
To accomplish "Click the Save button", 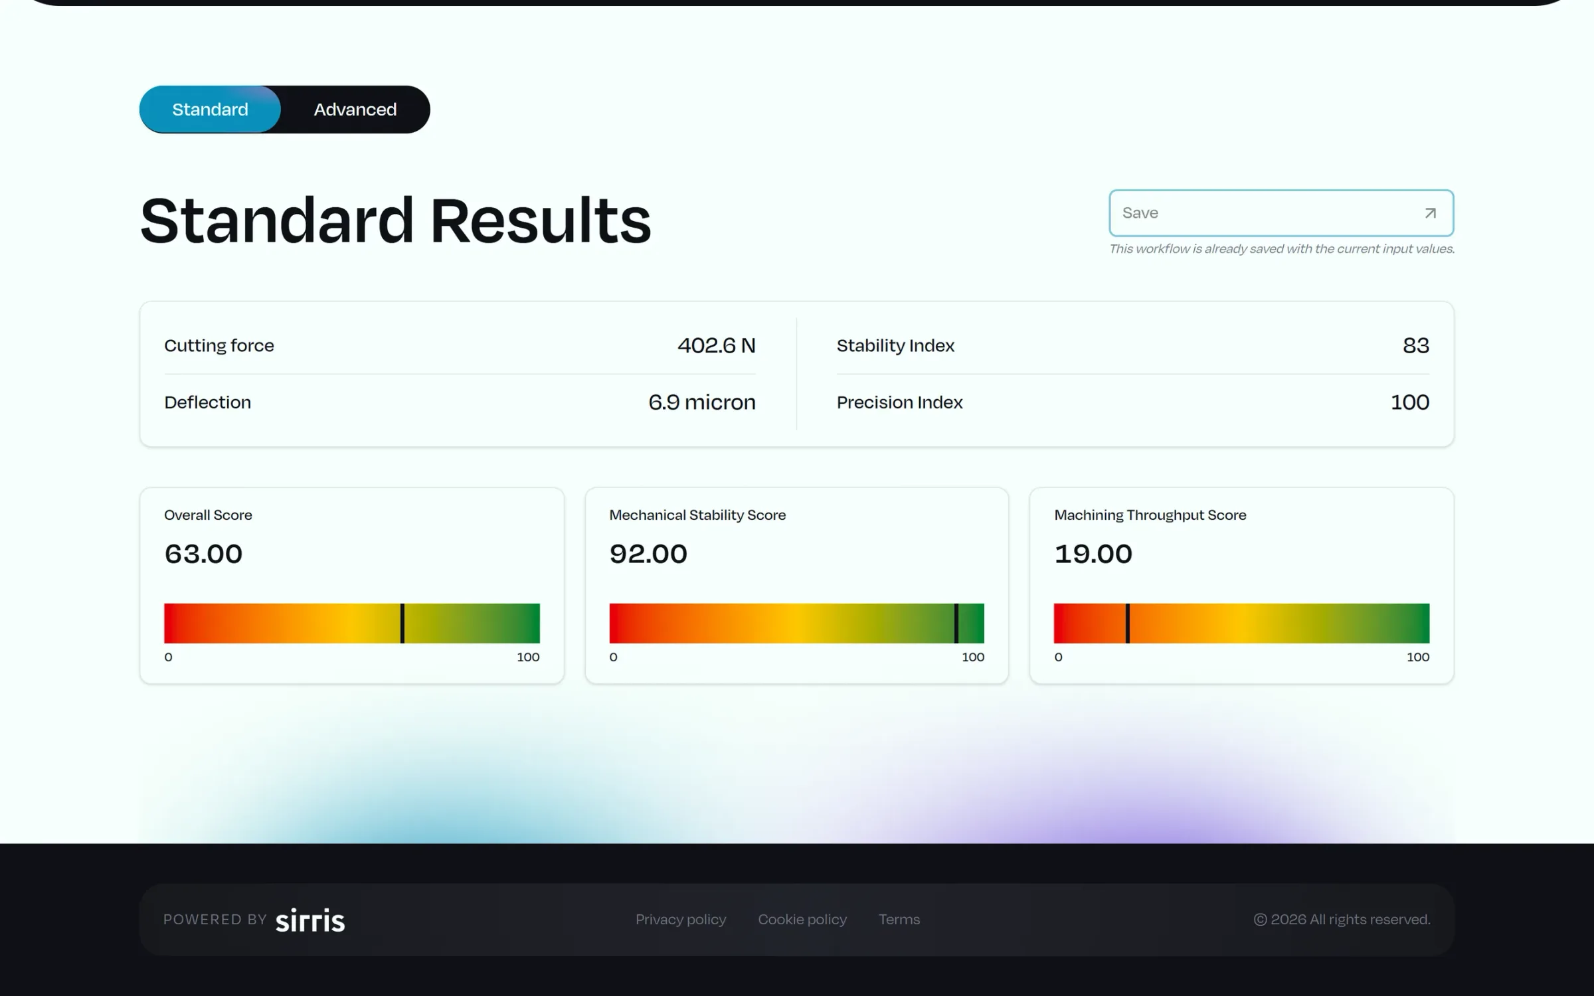I will pyautogui.click(x=1281, y=213).
